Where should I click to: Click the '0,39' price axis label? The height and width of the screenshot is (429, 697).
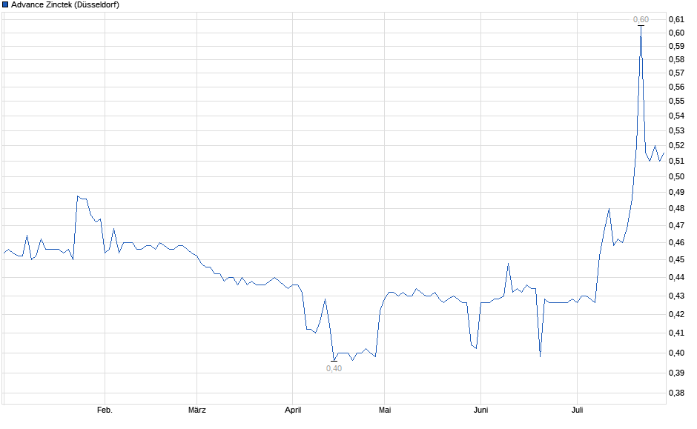tap(676, 373)
